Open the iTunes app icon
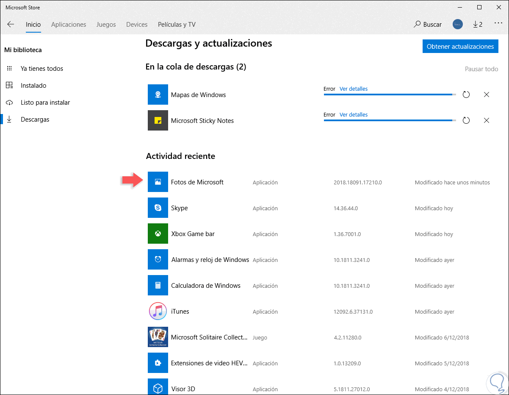 pyautogui.click(x=158, y=311)
